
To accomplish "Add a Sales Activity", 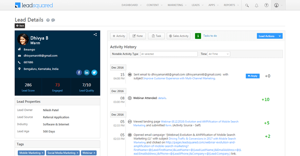I will tap(178, 36).
